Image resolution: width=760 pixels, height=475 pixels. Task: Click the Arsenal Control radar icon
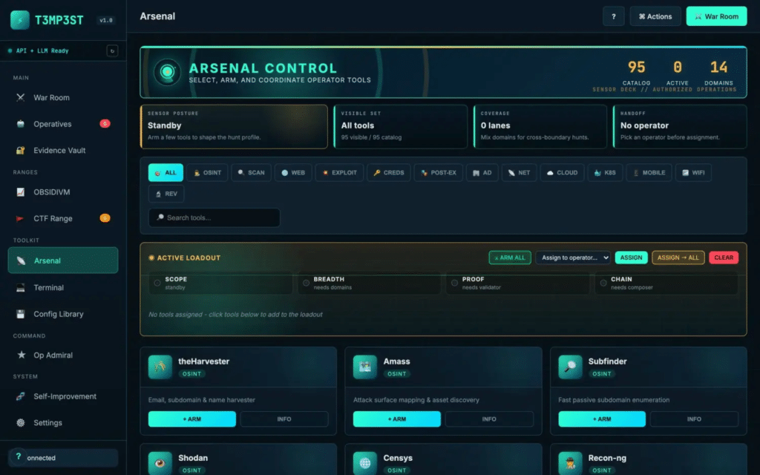167,72
